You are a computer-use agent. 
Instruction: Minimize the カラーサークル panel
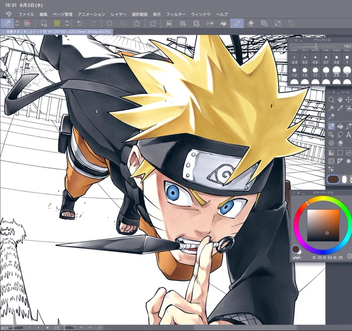303,193
